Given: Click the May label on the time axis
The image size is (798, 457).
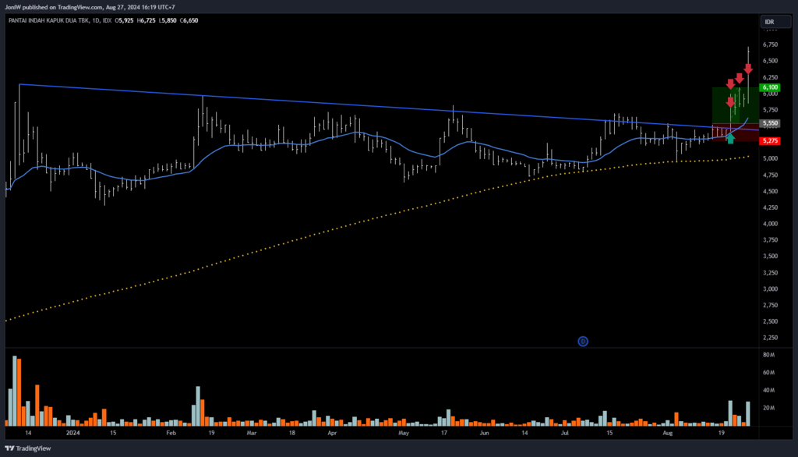Looking at the screenshot, I should pyautogui.click(x=403, y=431).
